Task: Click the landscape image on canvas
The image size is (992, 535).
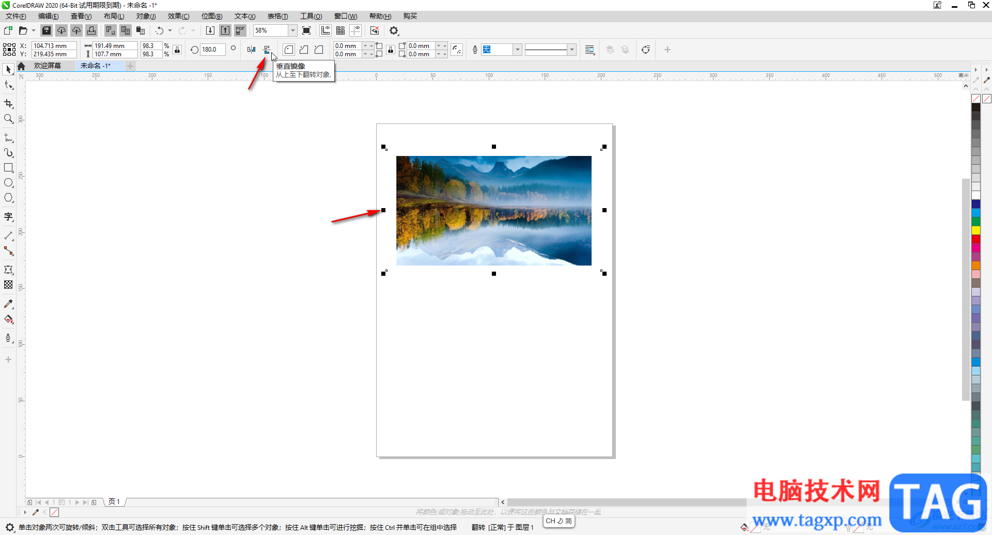Action: click(x=493, y=211)
